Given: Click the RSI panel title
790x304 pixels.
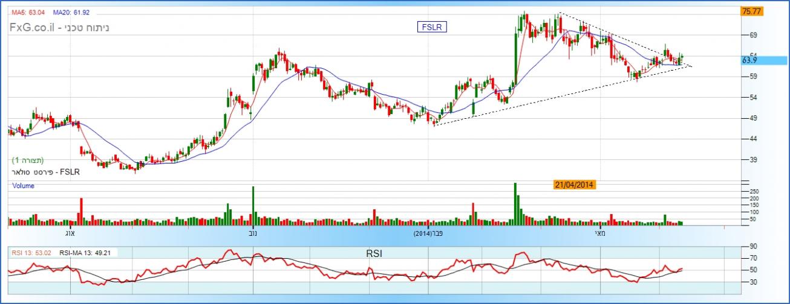Looking at the screenshot, I should tap(373, 253).
